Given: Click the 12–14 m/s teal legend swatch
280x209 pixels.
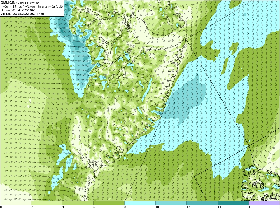Looking at the screenshot, I should tap(202, 203).
